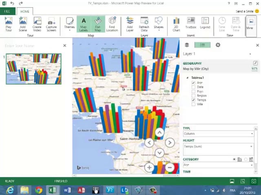Open the Layer 1 dropdown arrow
261x195 pixels.
pos(250,54)
